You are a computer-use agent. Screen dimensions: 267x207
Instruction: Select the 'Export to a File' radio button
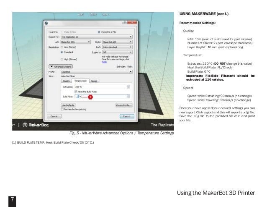coord(99,32)
